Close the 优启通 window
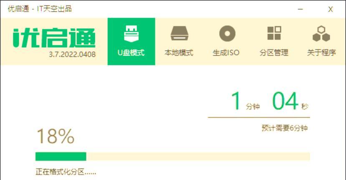Viewport: 346px width, 180px height. (330, 9)
